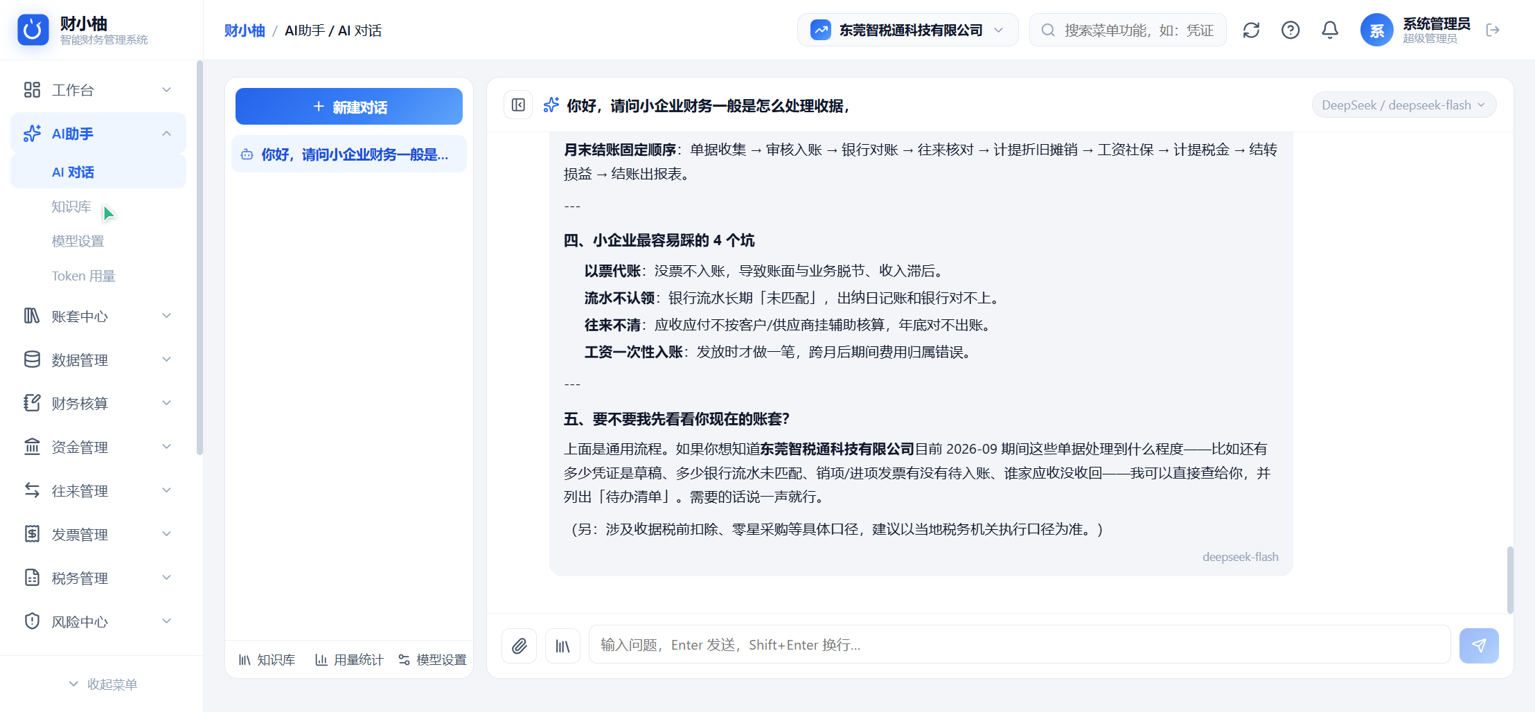
Task: Click the 新建对话 button
Action: pyautogui.click(x=349, y=107)
